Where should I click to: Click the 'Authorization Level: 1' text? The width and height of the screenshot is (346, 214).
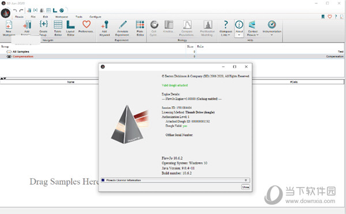click(176, 117)
